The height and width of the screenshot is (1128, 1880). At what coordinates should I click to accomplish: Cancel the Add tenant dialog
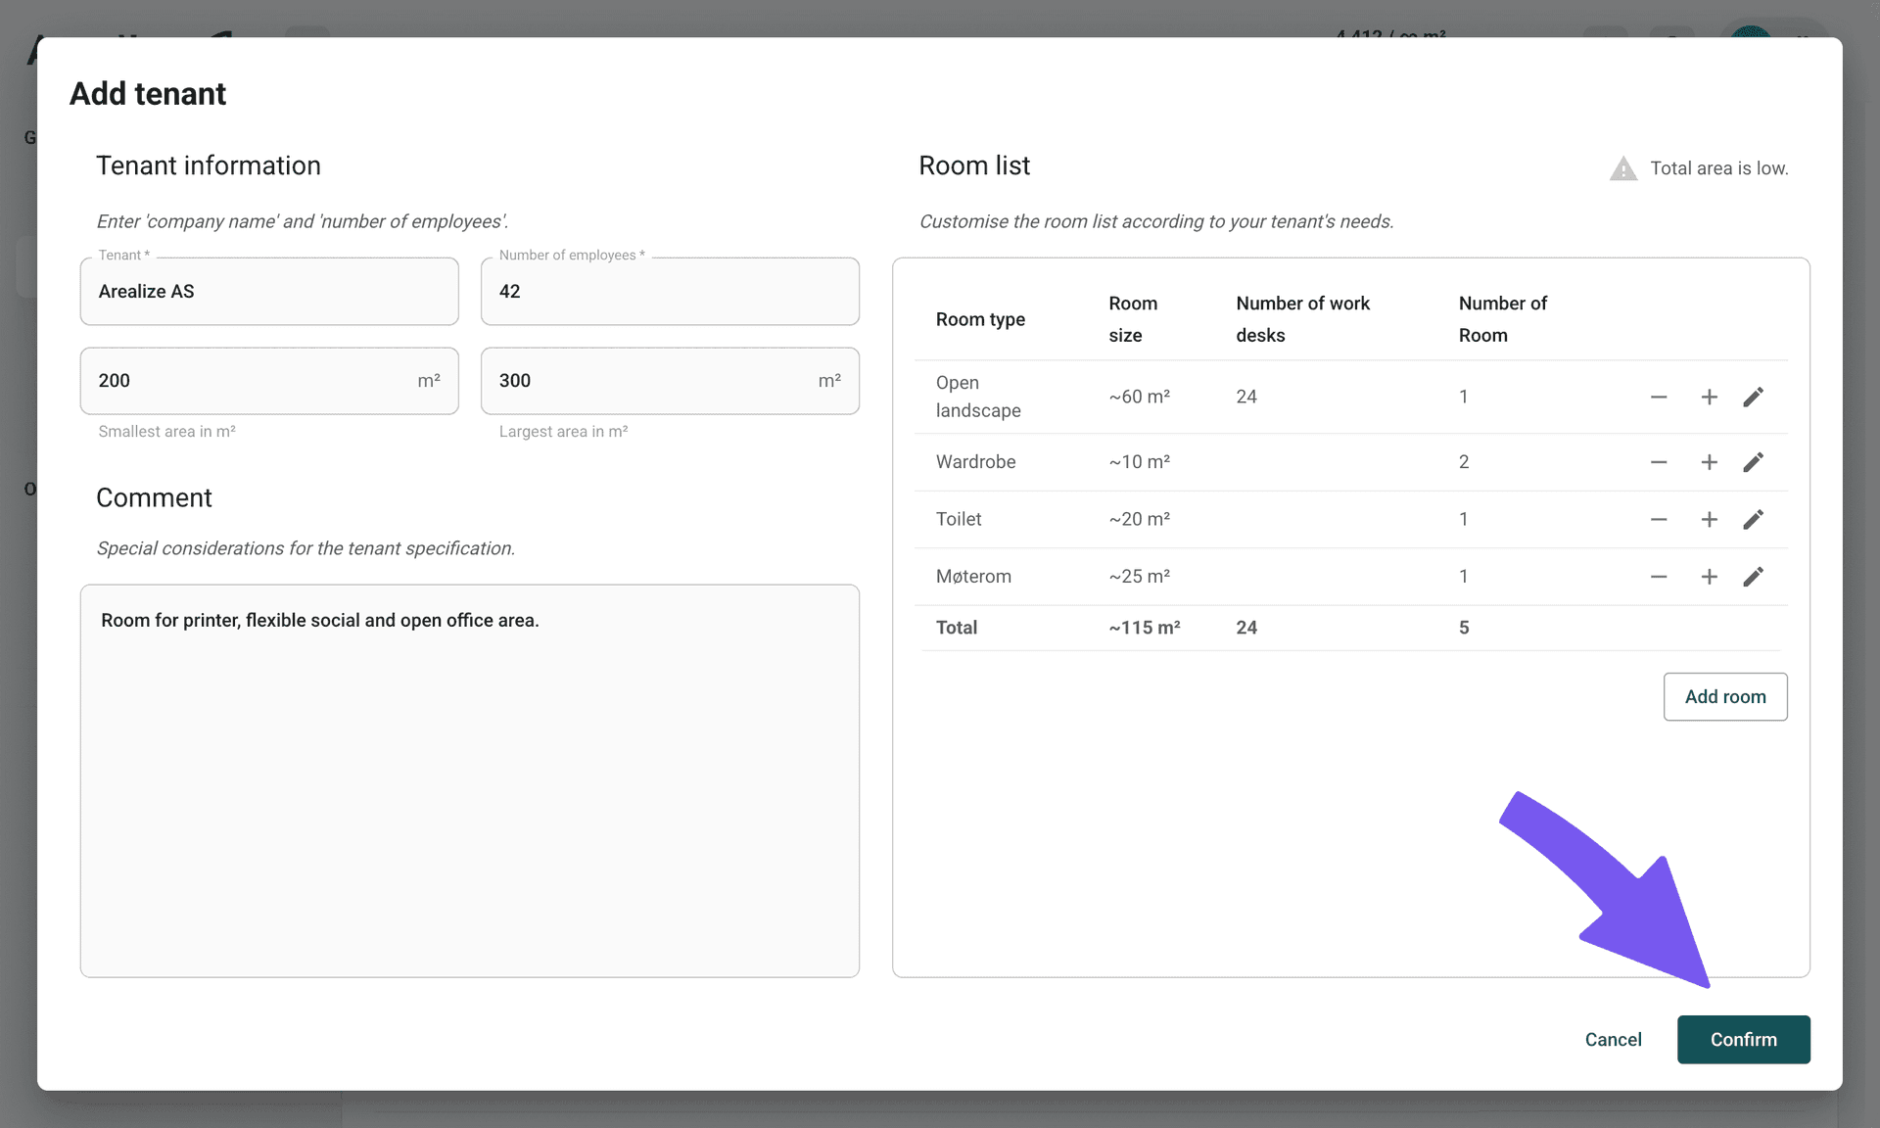click(1613, 1039)
